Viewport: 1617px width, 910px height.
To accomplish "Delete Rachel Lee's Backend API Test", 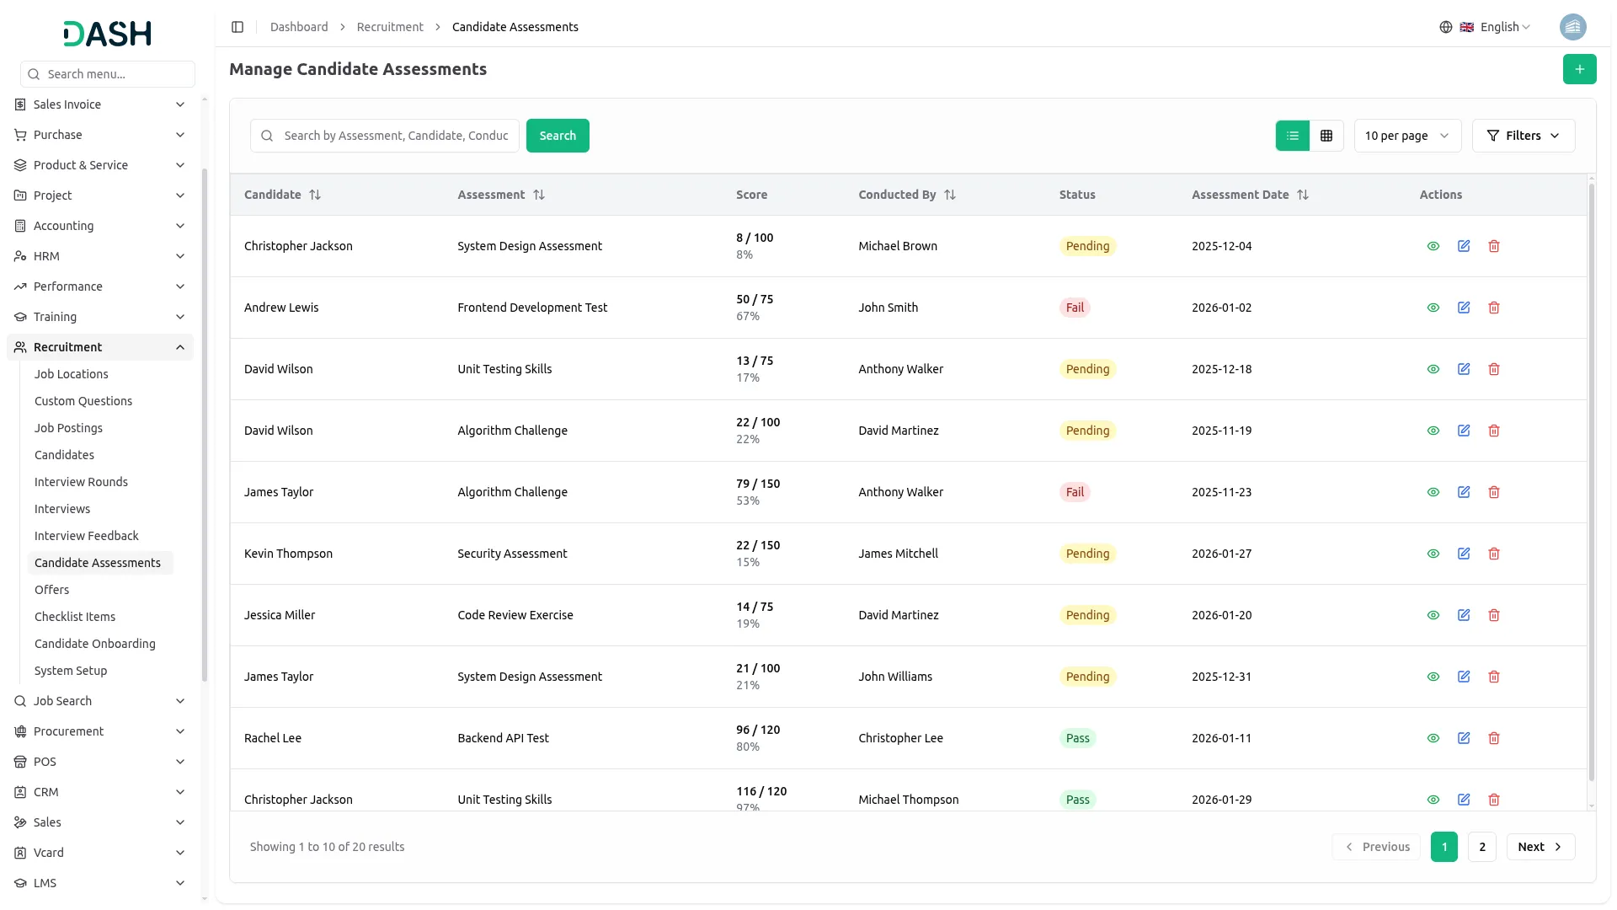I will (1494, 738).
